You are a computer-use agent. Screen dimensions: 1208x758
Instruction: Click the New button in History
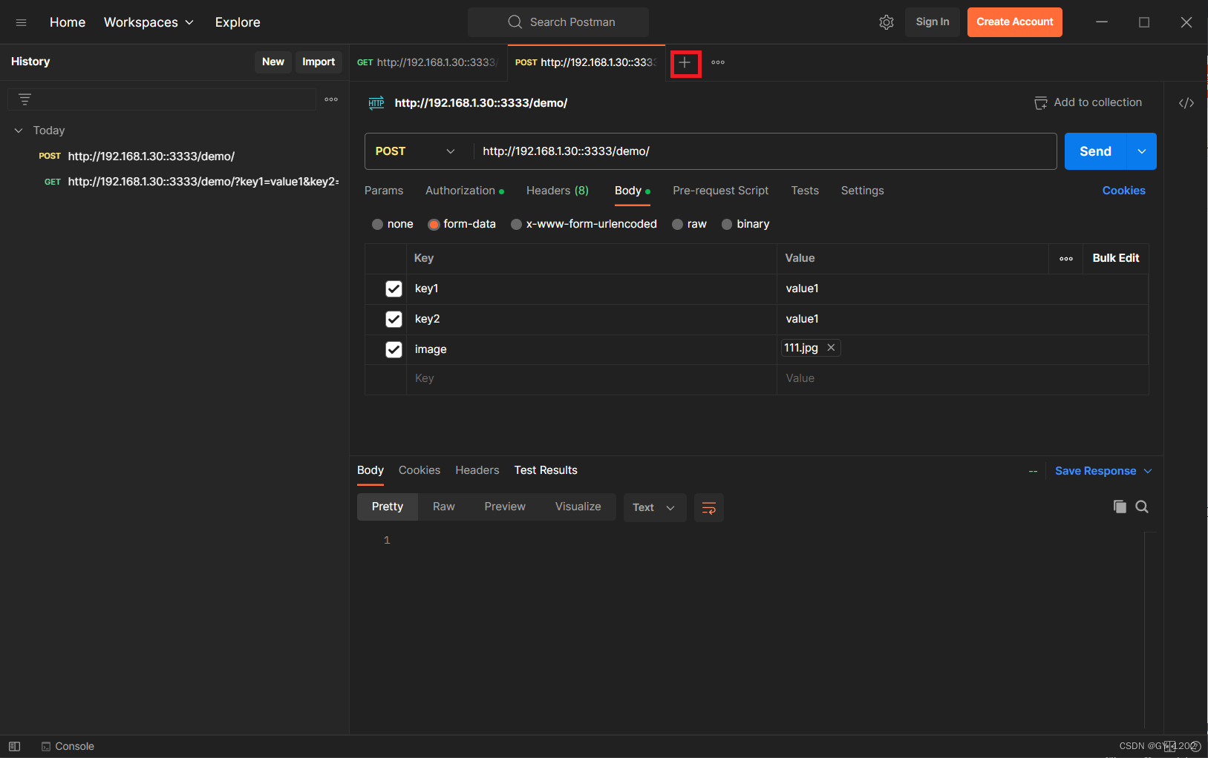pyautogui.click(x=273, y=62)
